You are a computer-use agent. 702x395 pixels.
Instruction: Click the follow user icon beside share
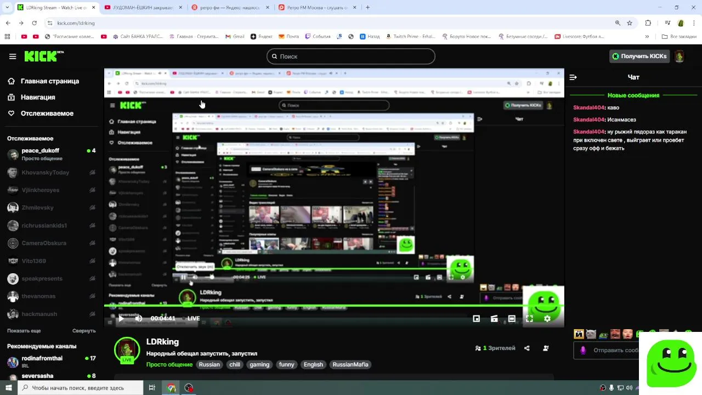546,348
